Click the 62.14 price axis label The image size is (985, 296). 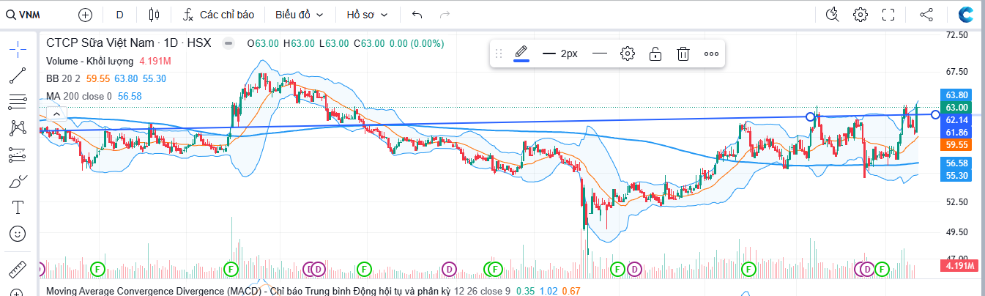tap(958, 119)
